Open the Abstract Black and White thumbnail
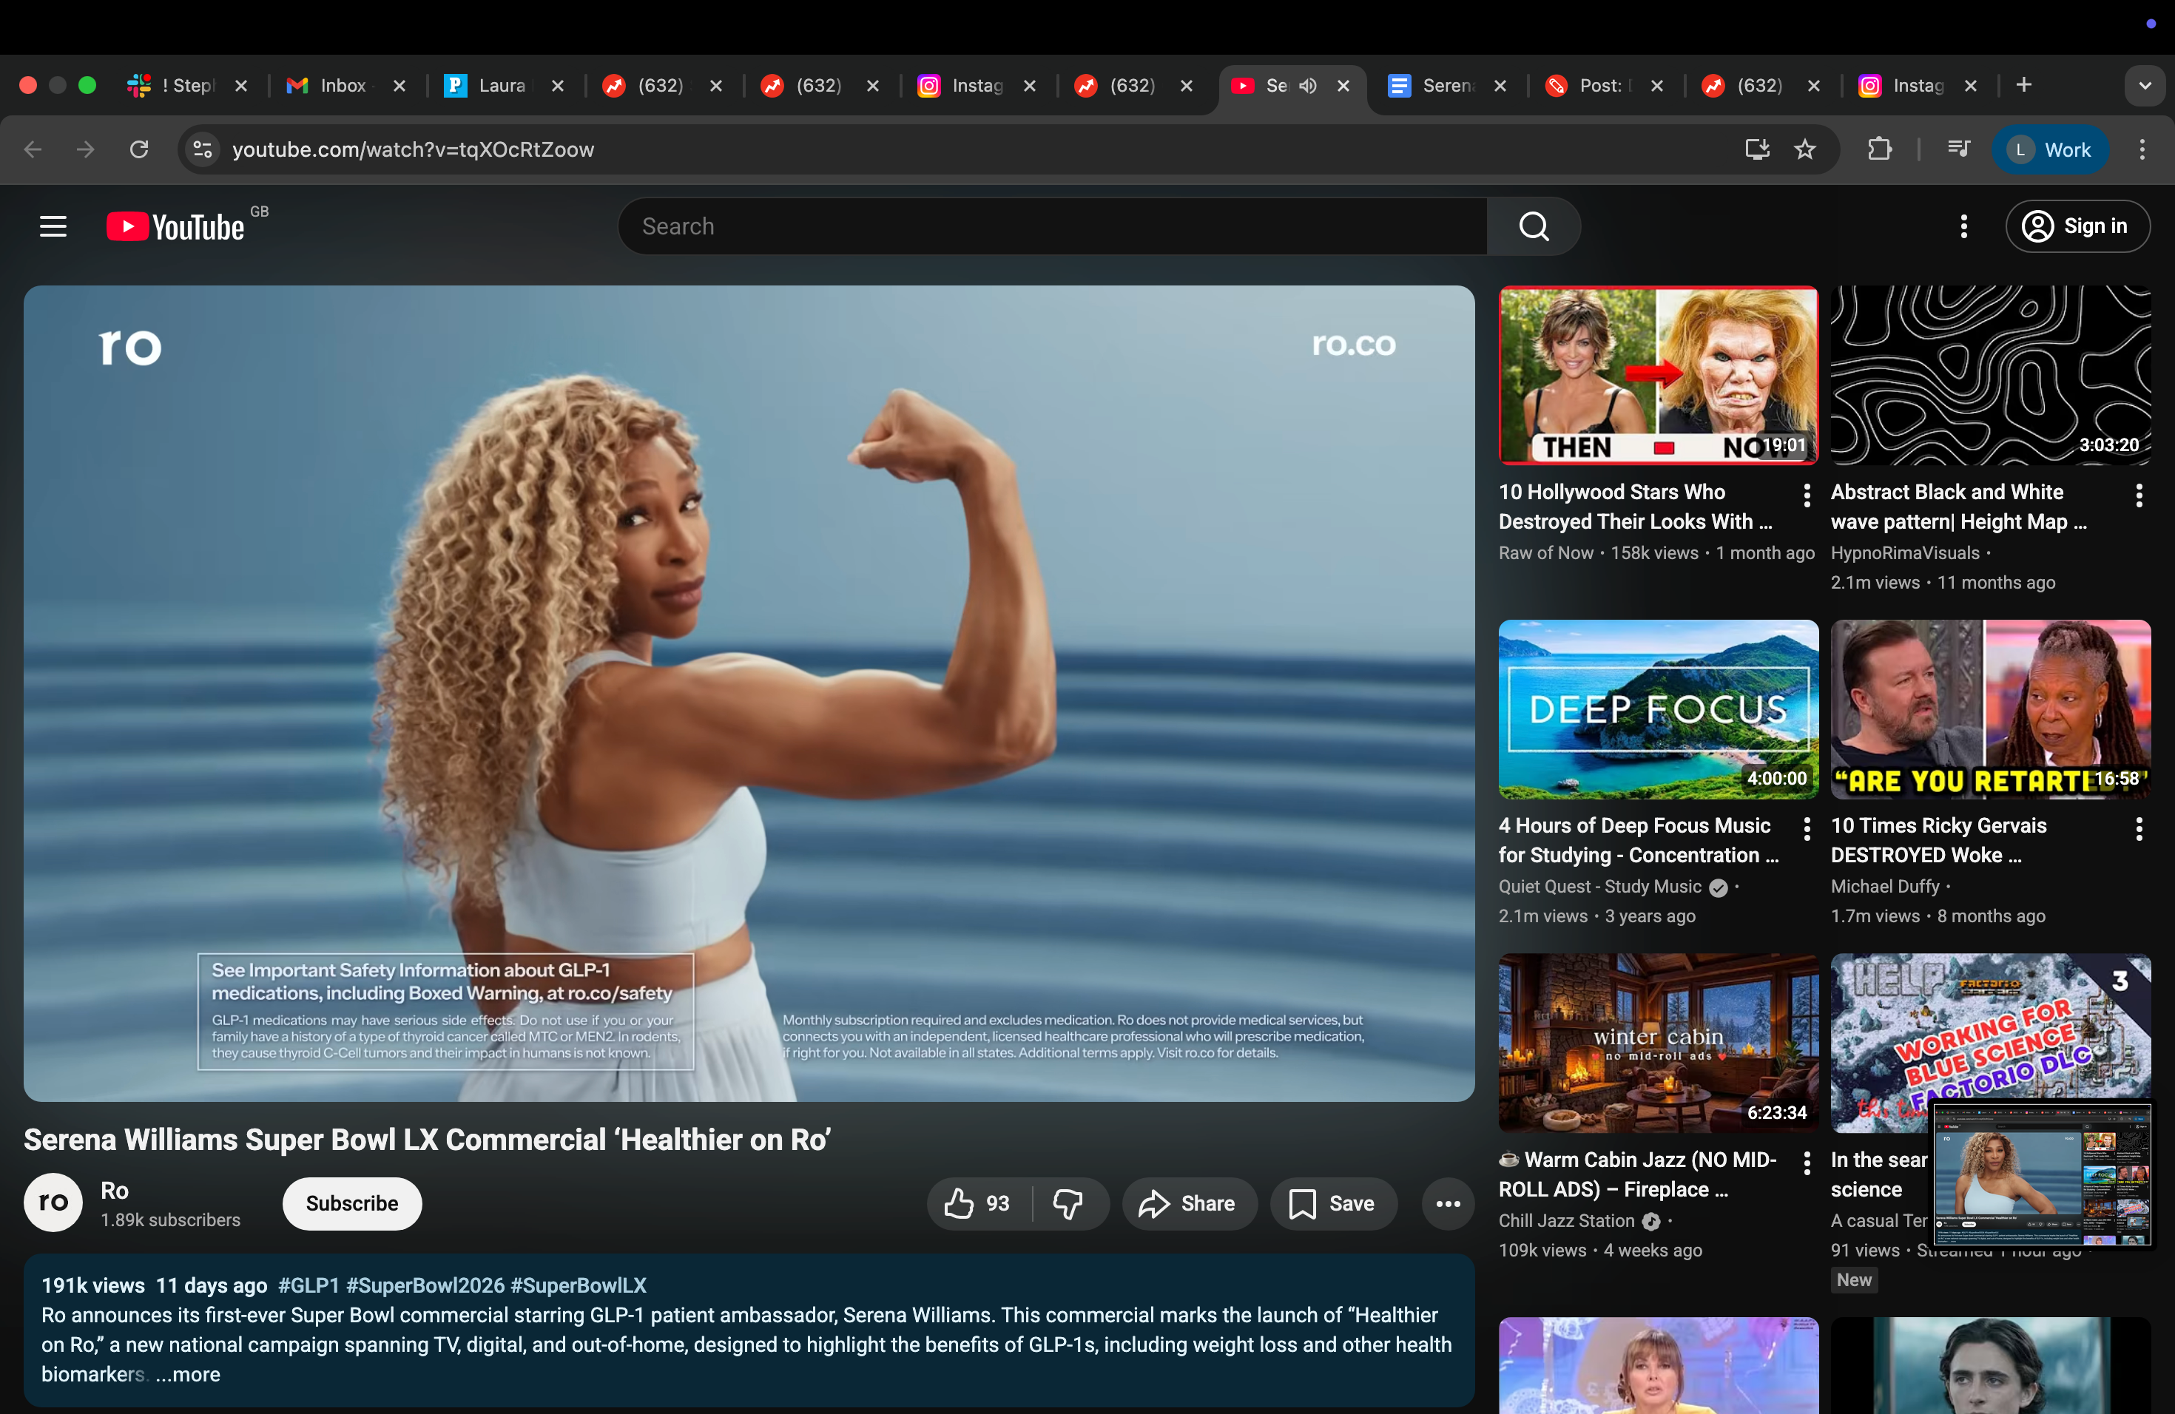The image size is (2175, 1414). tap(1990, 374)
